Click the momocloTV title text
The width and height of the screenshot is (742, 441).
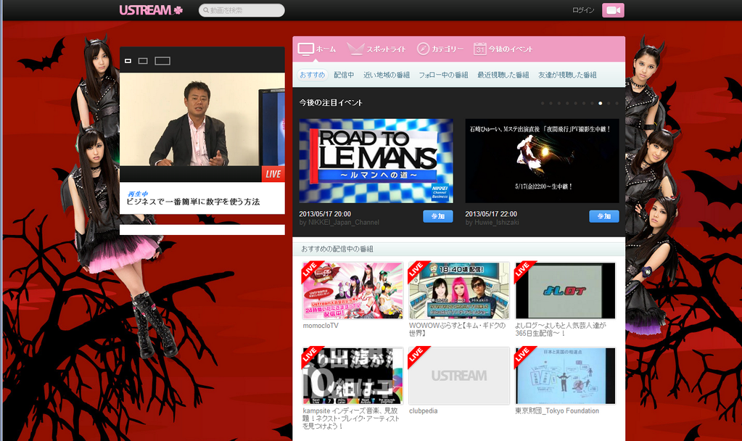click(321, 326)
